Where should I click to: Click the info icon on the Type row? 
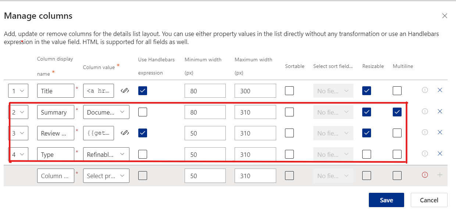[x=425, y=154]
